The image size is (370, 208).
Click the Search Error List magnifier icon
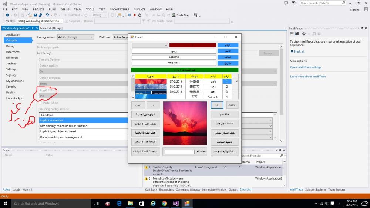click(282, 155)
